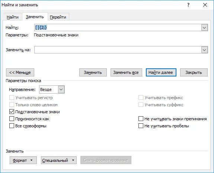Switch to the Перейти tab
The width and height of the screenshot is (214, 173).
(x=58, y=17)
